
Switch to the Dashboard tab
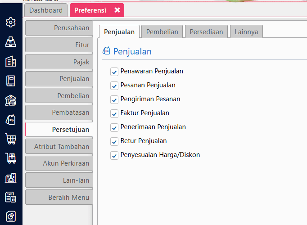46,10
